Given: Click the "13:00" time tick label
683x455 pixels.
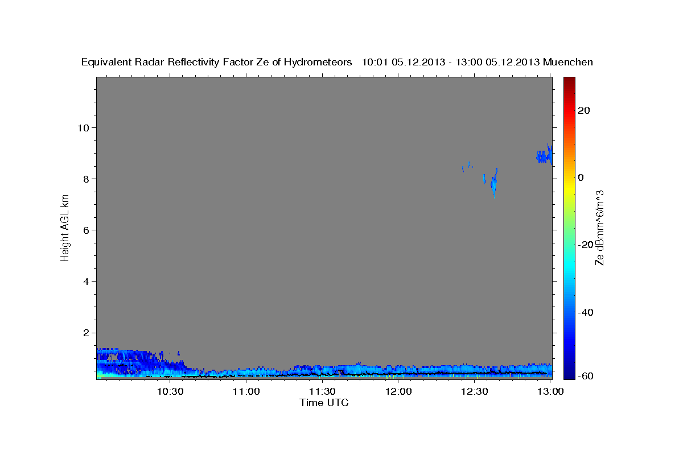Looking at the screenshot, I should point(550,391).
